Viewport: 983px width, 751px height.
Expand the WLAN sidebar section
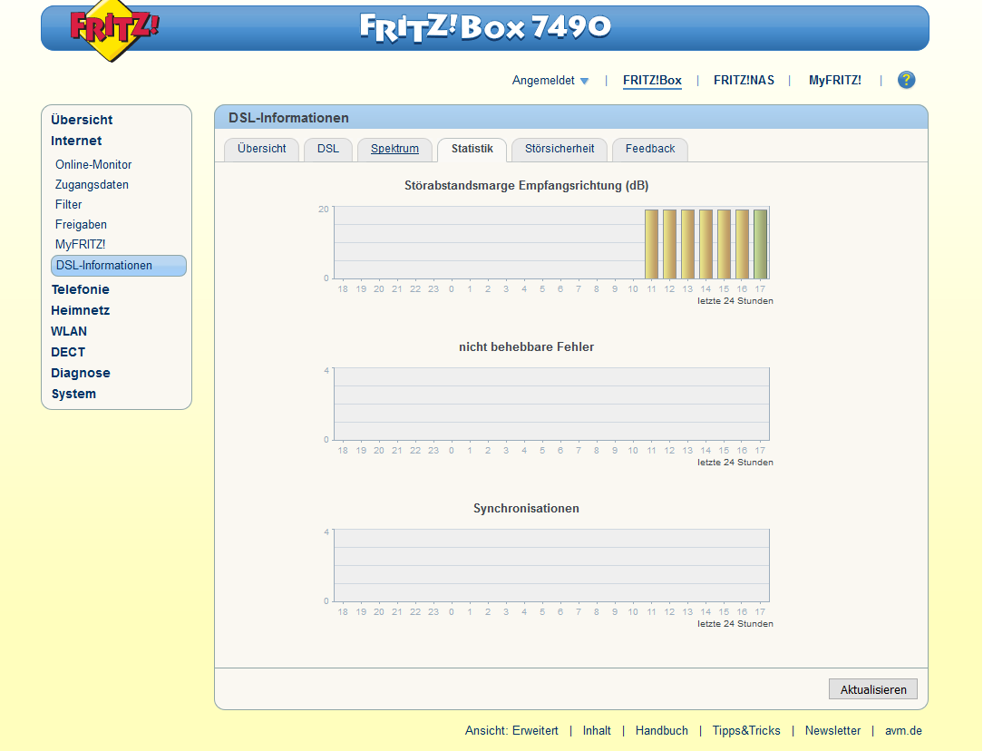(x=69, y=332)
